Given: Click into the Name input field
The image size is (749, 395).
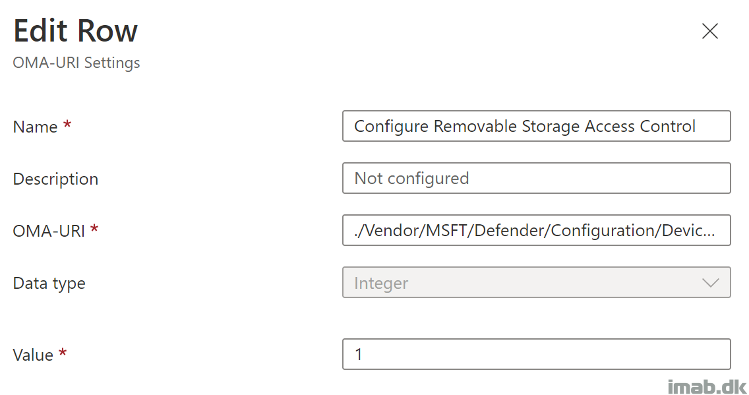Looking at the screenshot, I should click(x=537, y=126).
